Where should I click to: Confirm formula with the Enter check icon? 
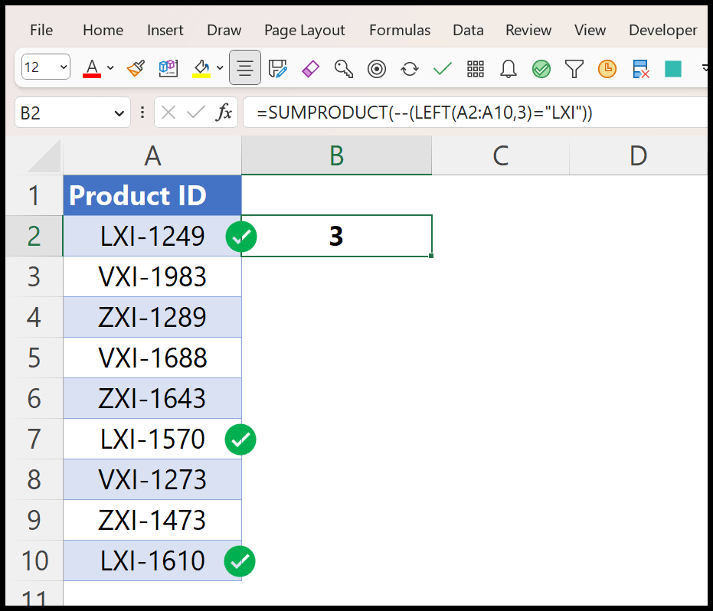click(196, 113)
